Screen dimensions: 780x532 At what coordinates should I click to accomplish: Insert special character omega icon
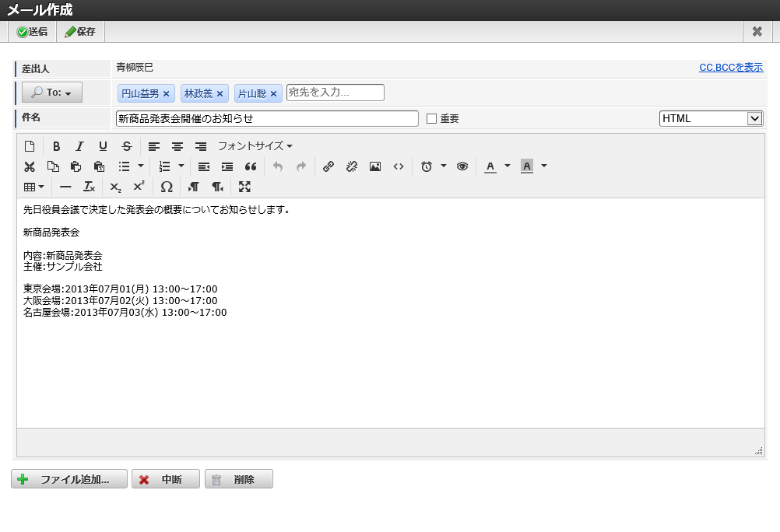(167, 187)
